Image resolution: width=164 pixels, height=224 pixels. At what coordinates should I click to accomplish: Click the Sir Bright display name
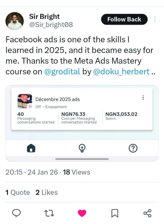pyautogui.click(x=44, y=17)
